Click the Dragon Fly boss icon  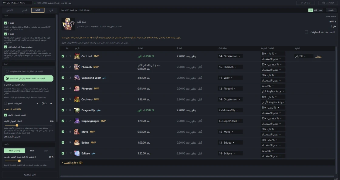pos(77,110)
